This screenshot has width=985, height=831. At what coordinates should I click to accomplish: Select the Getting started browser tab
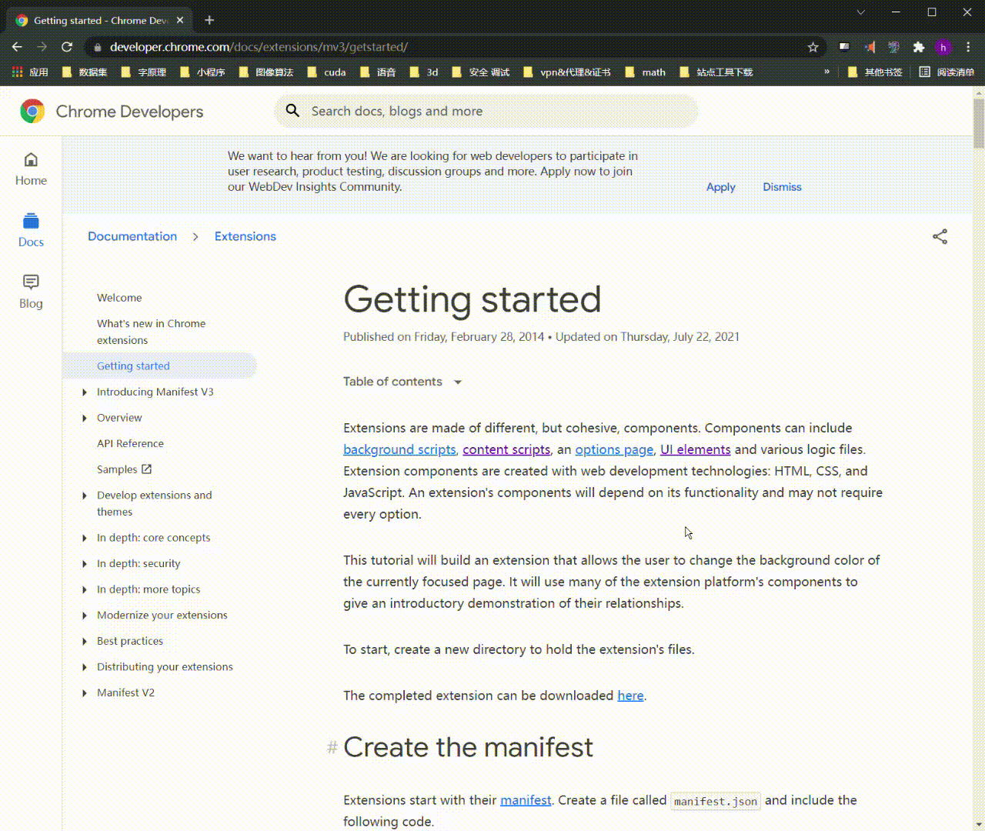coord(102,21)
